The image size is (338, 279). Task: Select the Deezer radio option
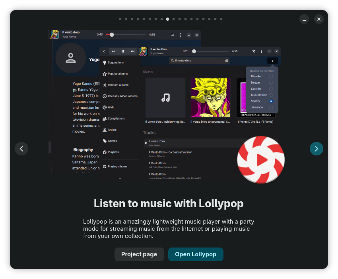tap(271, 83)
